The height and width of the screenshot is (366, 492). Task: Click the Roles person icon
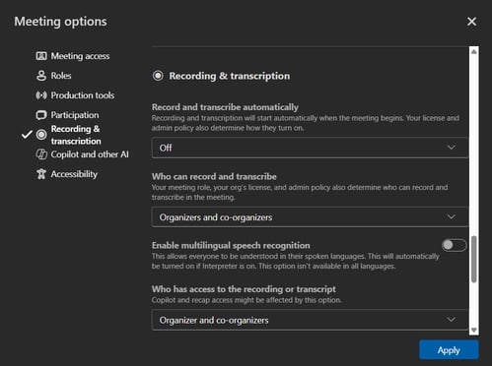tap(41, 76)
